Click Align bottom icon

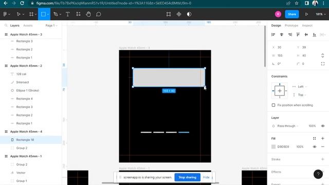tap(314, 34)
